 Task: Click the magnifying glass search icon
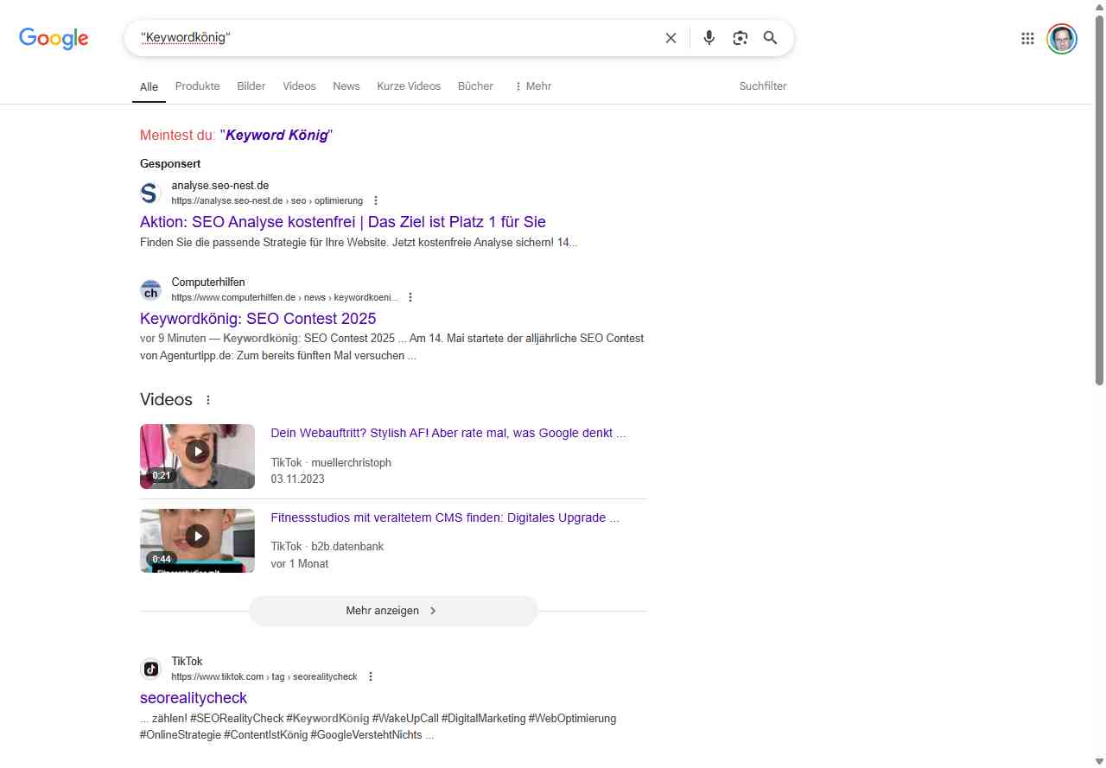(x=771, y=38)
